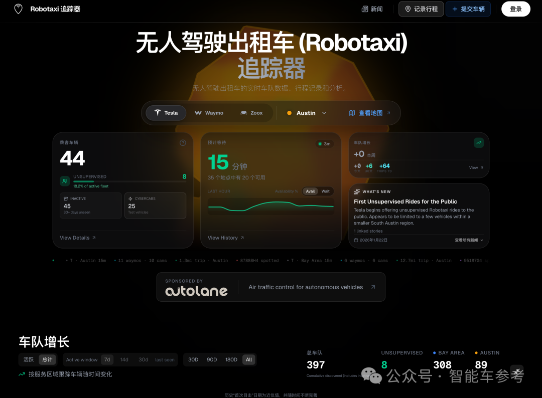Click the newspaper icon beside 新闻
Image resolution: width=542 pixels, height=398 pixels.
(365, 9)
